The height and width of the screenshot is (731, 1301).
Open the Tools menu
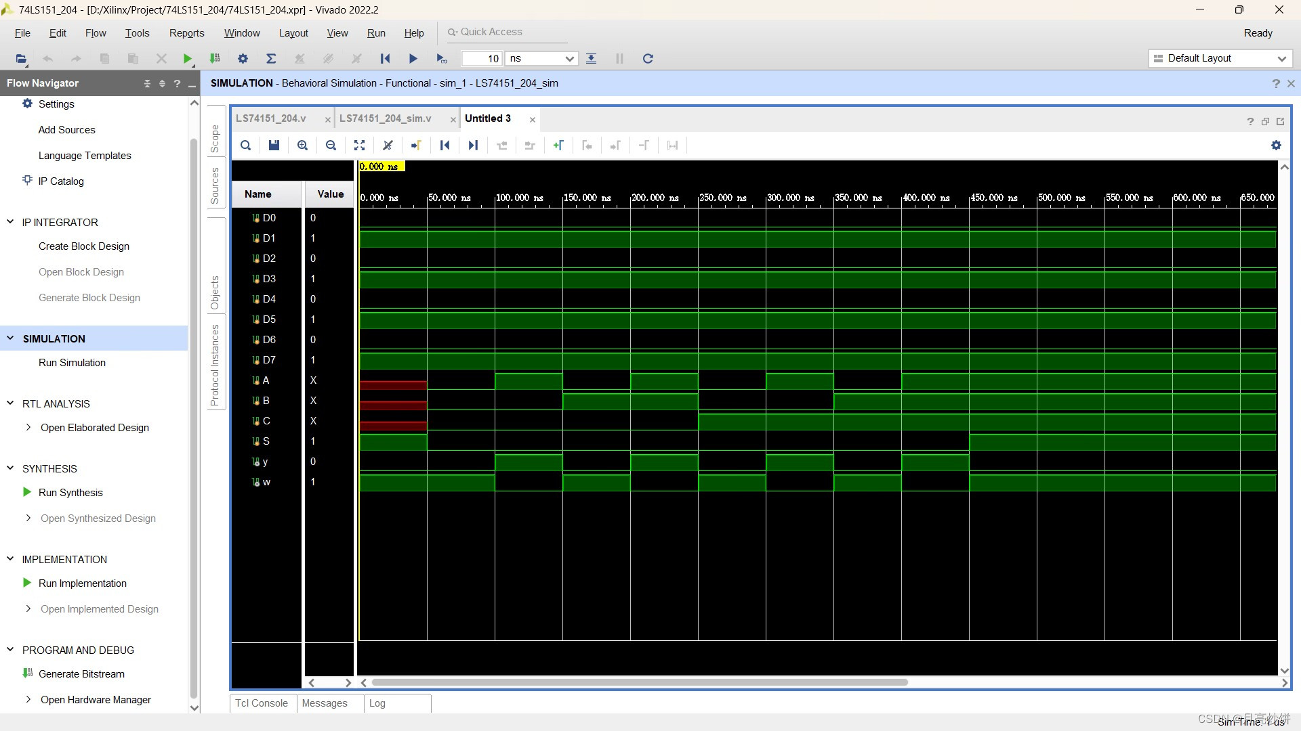coord(137,33)
